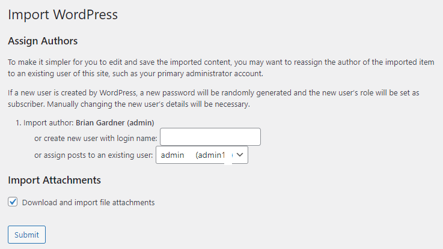Click the paragraph starting 'If a new user'
443x249 pixels.
213,98
